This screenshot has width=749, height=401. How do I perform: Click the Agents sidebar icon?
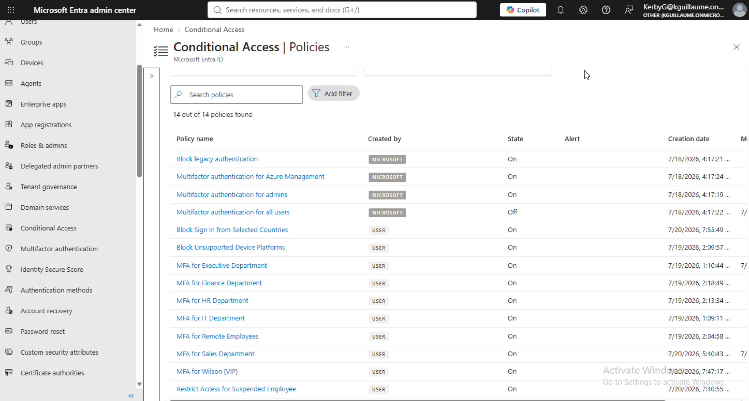click(x=9, y=83)
